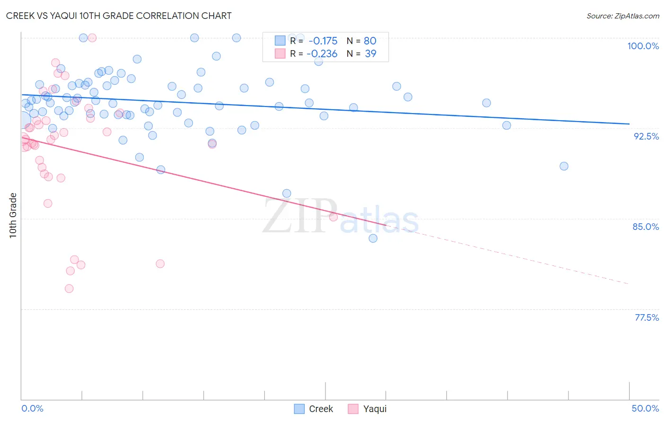Click the pink swatch in the R = -0.236 row

coord(280,53)
